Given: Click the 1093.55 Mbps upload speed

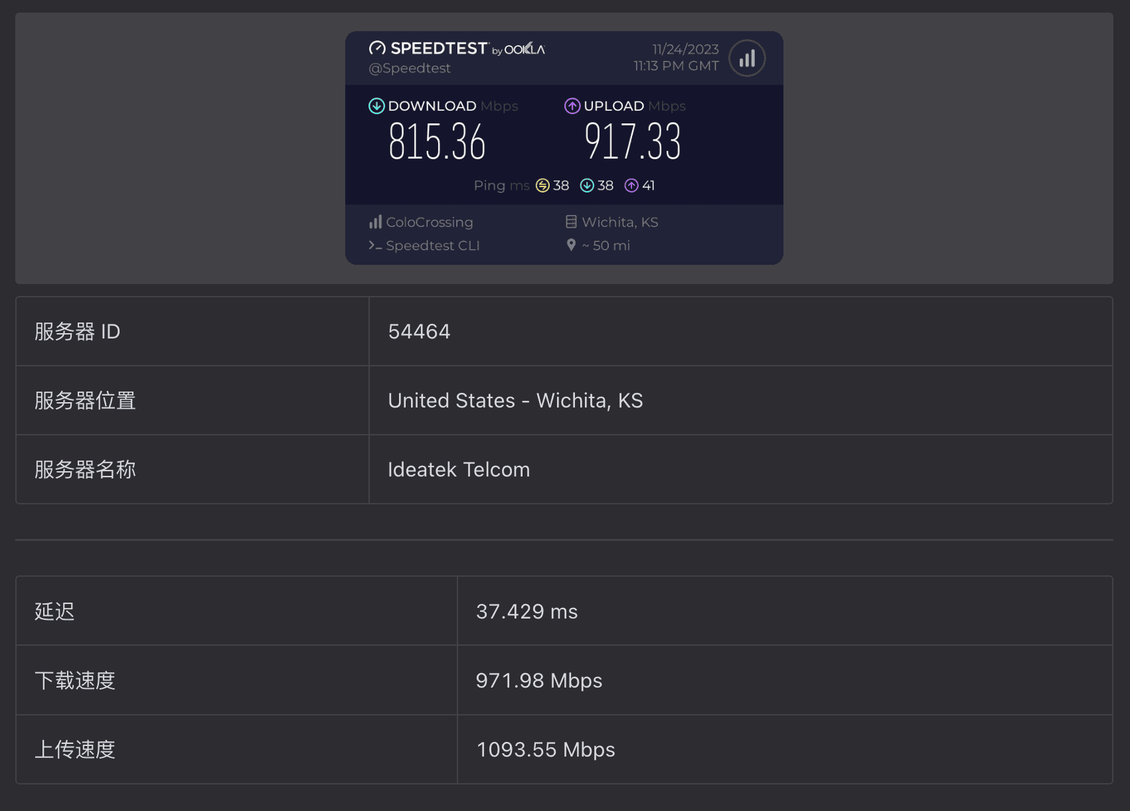Looking at the screenshot, I should pyautogui.click(x=546, y=749).
